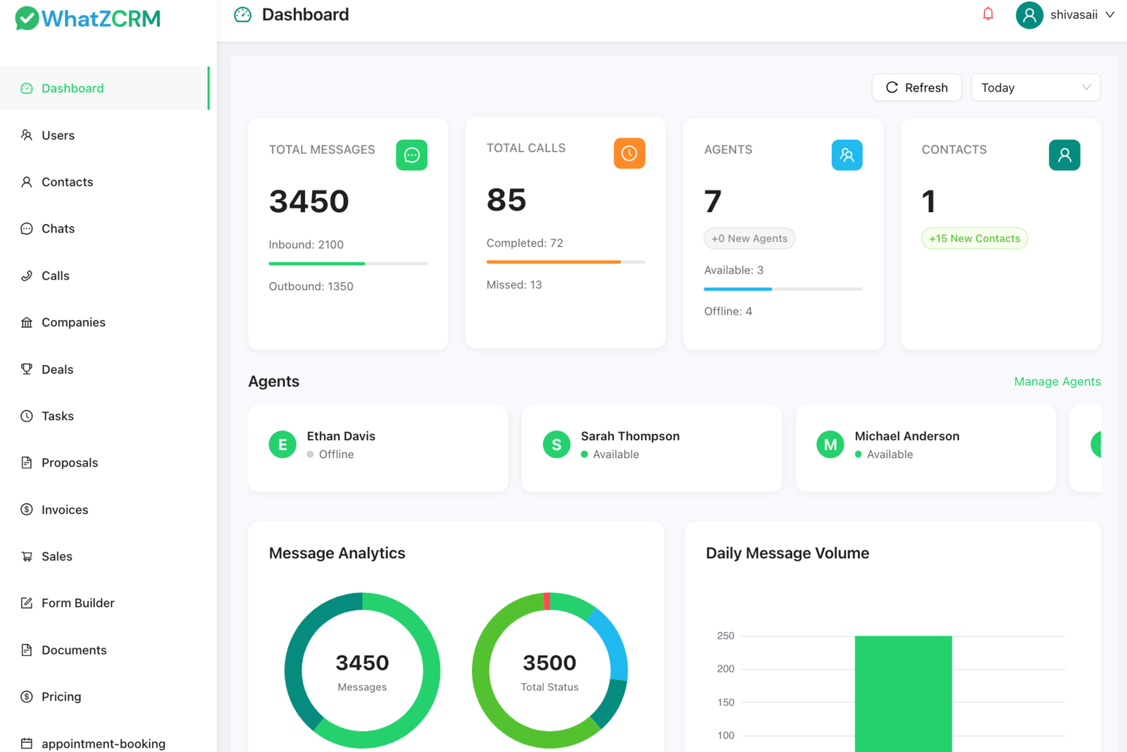Switch to the Dashboard menu item

[x=73, y=87]
